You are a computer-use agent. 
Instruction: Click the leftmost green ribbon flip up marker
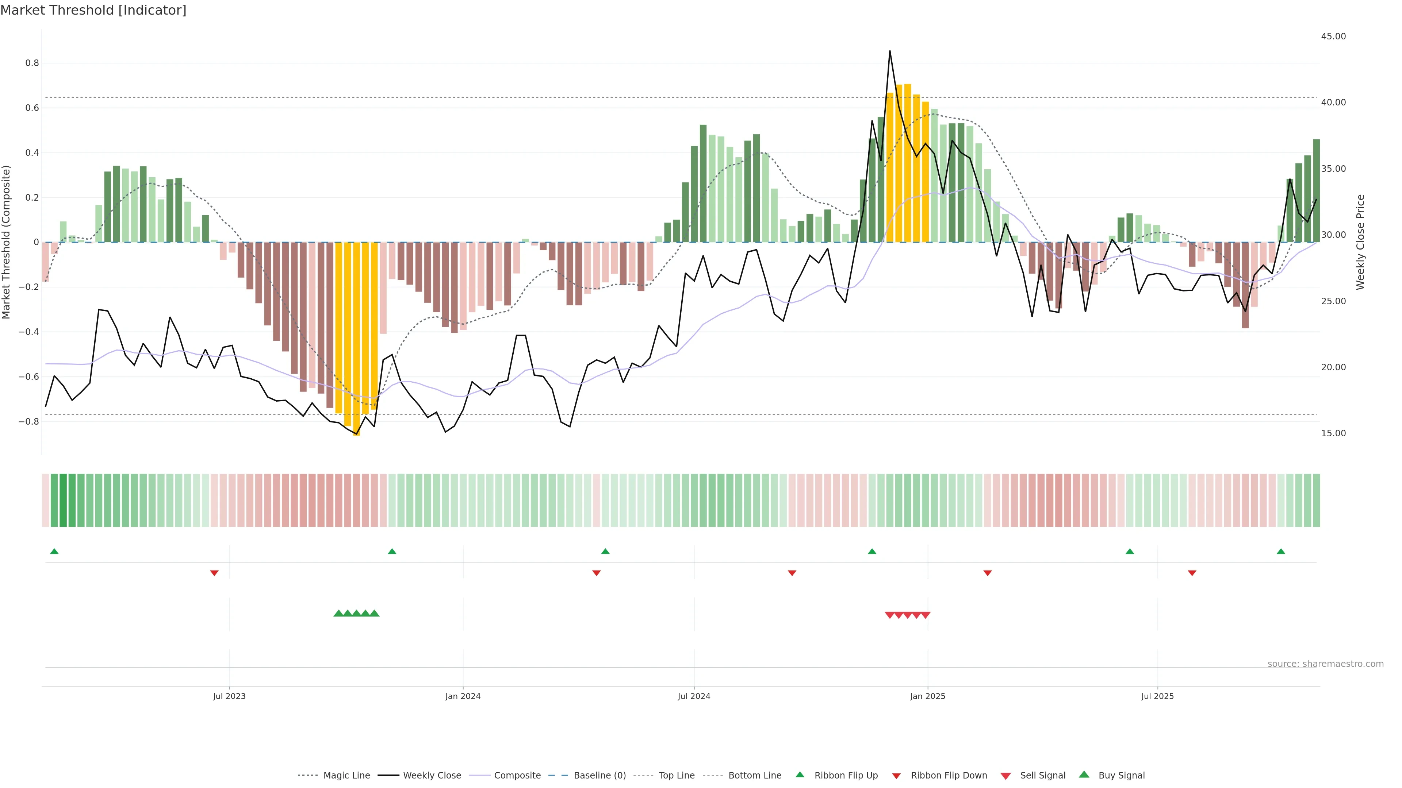54,552
